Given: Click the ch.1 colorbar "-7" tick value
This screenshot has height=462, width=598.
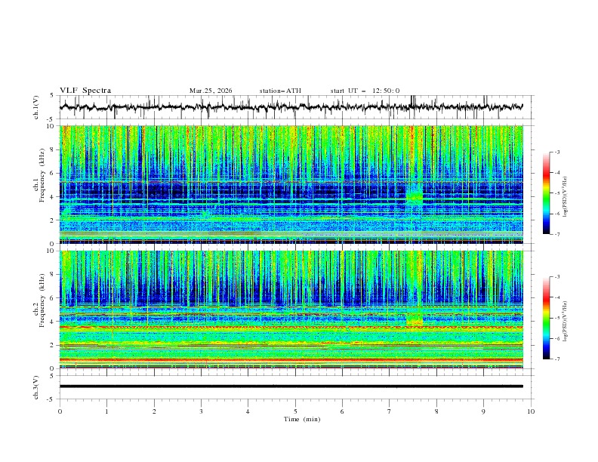Looking at the screenshot, I should point(556,234).
